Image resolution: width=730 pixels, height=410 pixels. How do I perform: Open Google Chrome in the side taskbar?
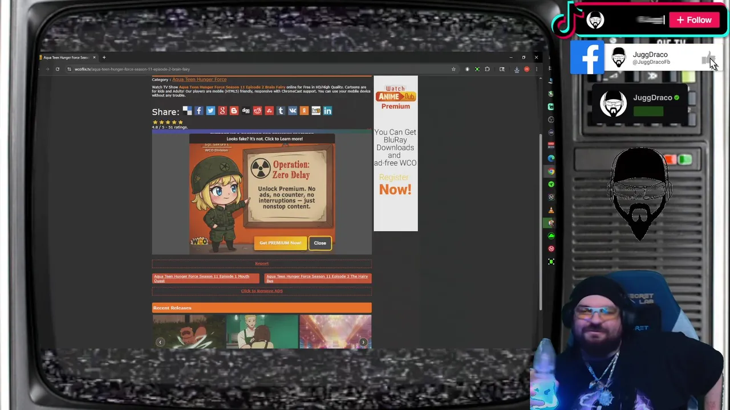pyautogui.click(x=551, y=171)
